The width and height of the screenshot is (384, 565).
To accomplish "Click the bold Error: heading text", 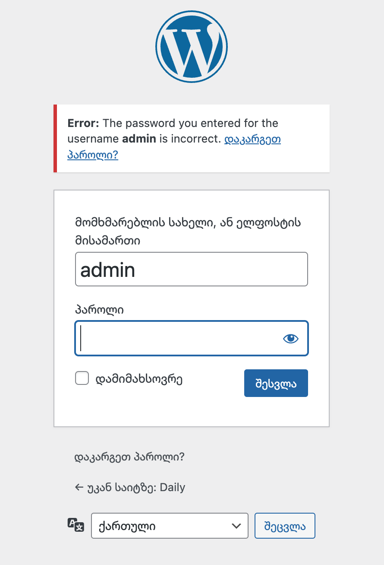I will coord(83,124).
